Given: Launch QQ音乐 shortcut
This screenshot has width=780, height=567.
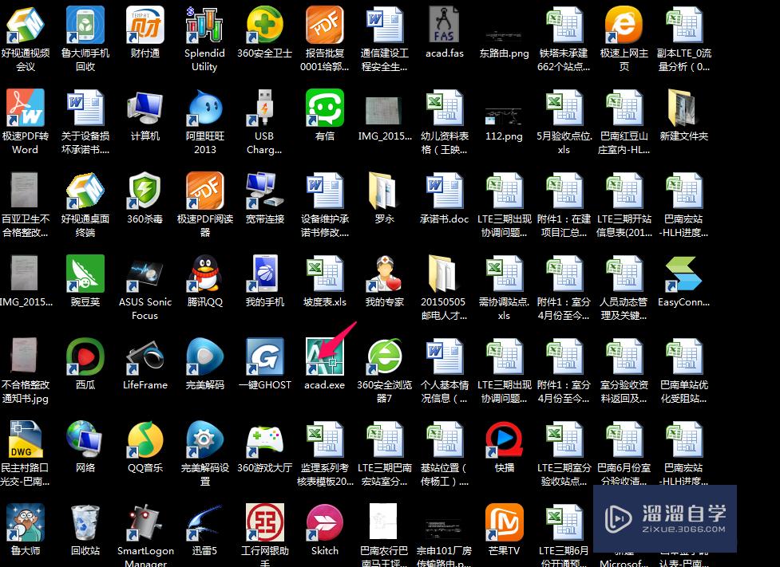Looking at the screenshot, I should 145,439.
